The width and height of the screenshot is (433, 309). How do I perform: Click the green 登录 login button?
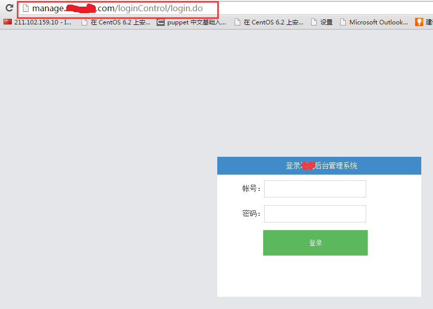pyautogui.click(x=315, y=243)
